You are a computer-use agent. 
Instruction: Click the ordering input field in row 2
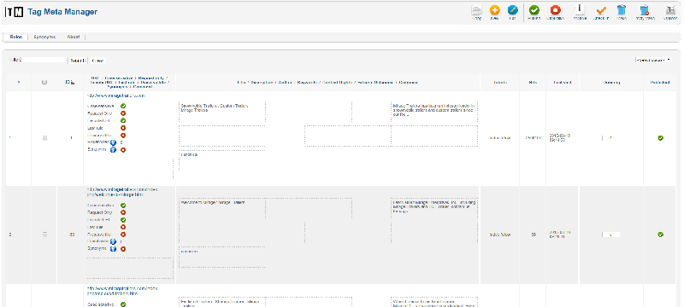pos(610,235)
